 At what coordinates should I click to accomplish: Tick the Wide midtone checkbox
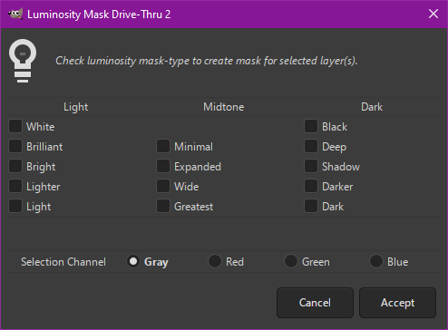pos(163,186)
